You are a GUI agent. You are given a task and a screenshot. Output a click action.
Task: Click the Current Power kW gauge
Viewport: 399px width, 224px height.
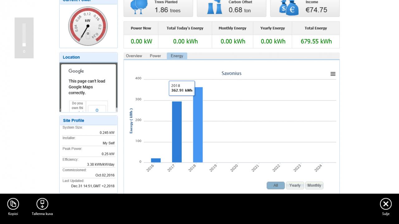[88, 26]
